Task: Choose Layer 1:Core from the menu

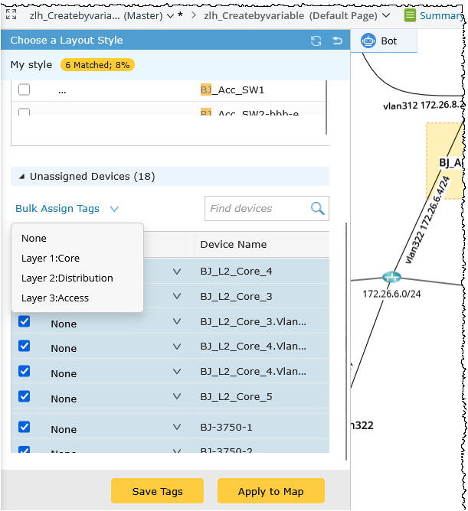Action: (51, 259)
